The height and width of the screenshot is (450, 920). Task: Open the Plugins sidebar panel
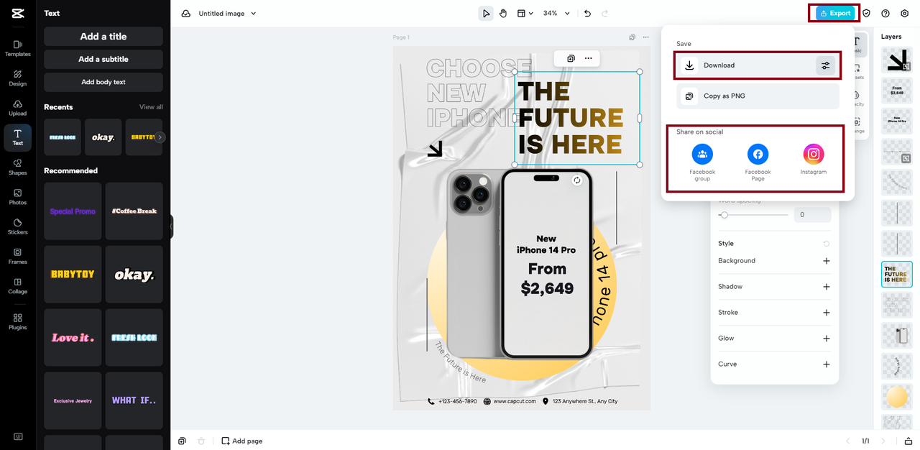click(18, 322)
